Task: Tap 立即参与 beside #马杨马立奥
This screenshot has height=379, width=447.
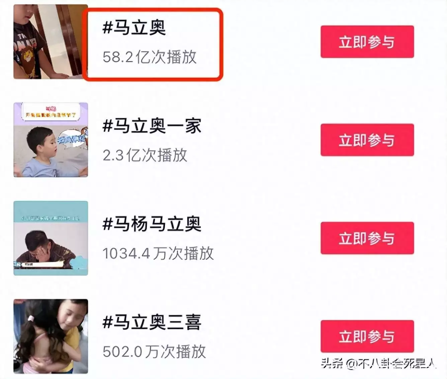Action: click(367, 238)
